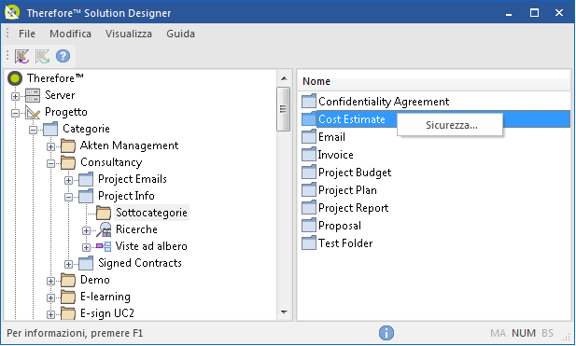Select the Project Budget entry

coord(355,173)
